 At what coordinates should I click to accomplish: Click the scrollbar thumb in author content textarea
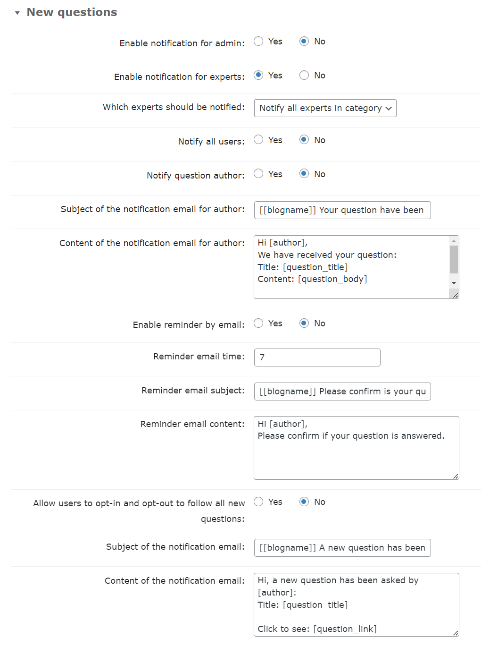(x=454, y=259)
